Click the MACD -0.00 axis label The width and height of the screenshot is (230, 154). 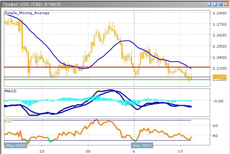tap(218, 101)
